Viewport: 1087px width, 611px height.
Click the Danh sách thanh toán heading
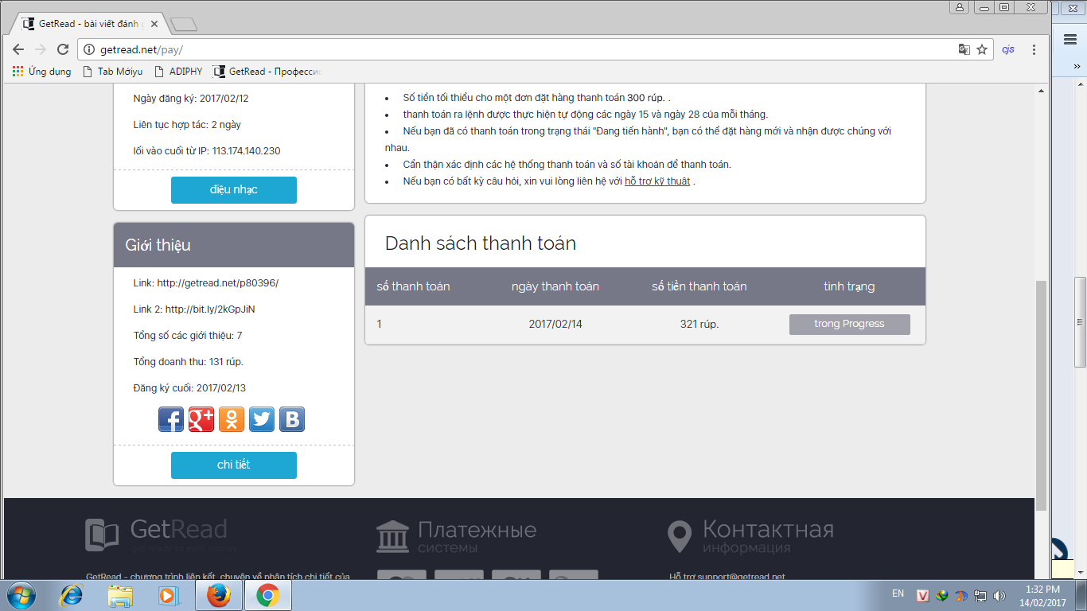point(481,243)
